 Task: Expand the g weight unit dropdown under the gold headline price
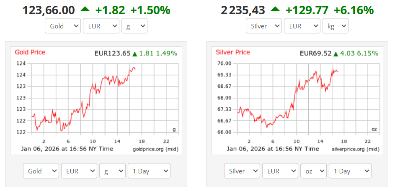[x=134, y=26]
